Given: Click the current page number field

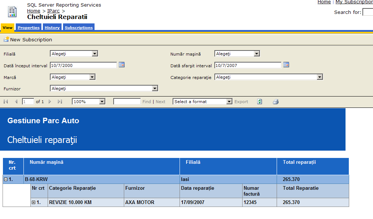Looking at the screenshot, I should point(28,102).
